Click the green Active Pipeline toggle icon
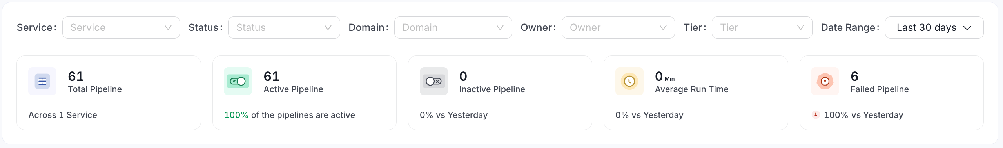Screen dimensions: 1003x148 (238, 81)
